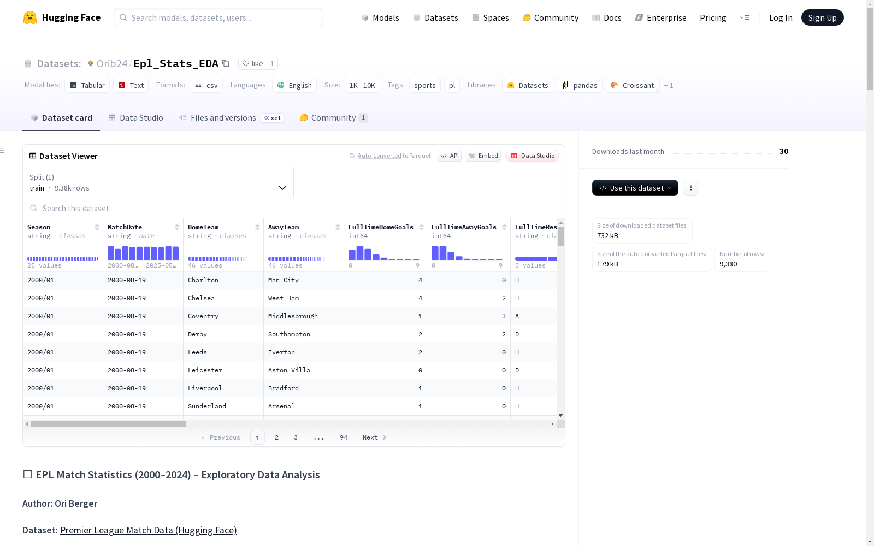The image size is (874, 546).
Task: Open the Orib24 profile link
Action: coord(112,63)
